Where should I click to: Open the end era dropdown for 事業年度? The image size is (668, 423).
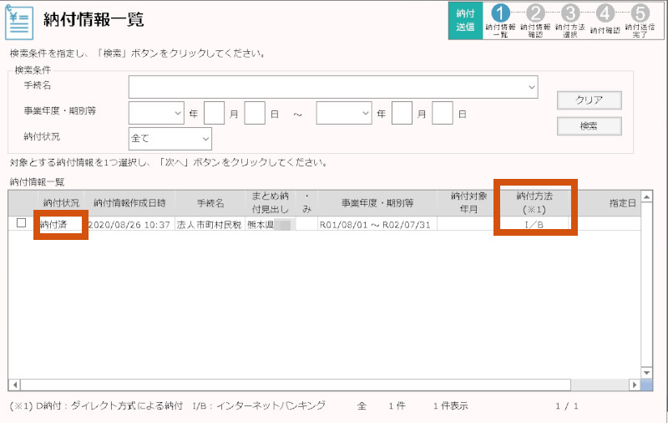point(344,113)
